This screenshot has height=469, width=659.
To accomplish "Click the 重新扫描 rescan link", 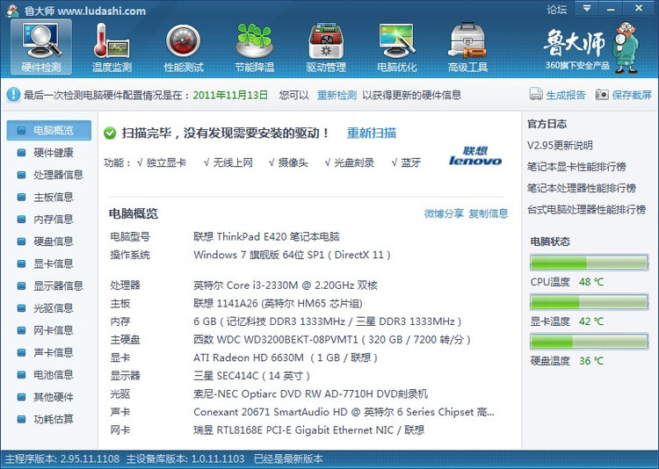I will click(x=372, y=133).
